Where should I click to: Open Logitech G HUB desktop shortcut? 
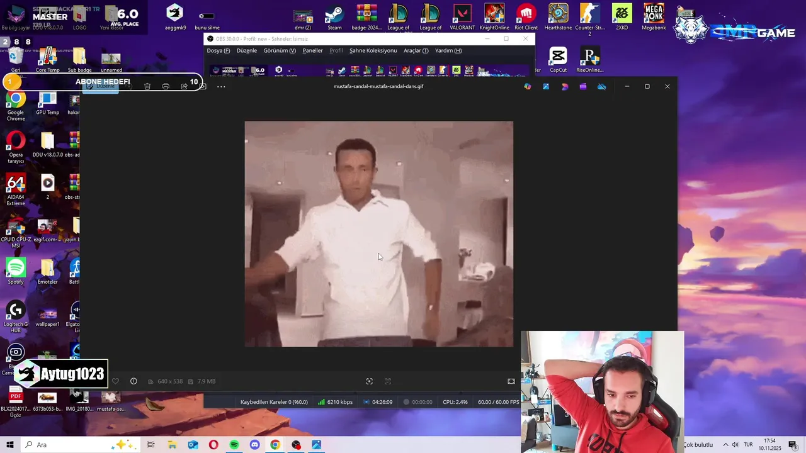pyautogui.click(x=16, y=316)
